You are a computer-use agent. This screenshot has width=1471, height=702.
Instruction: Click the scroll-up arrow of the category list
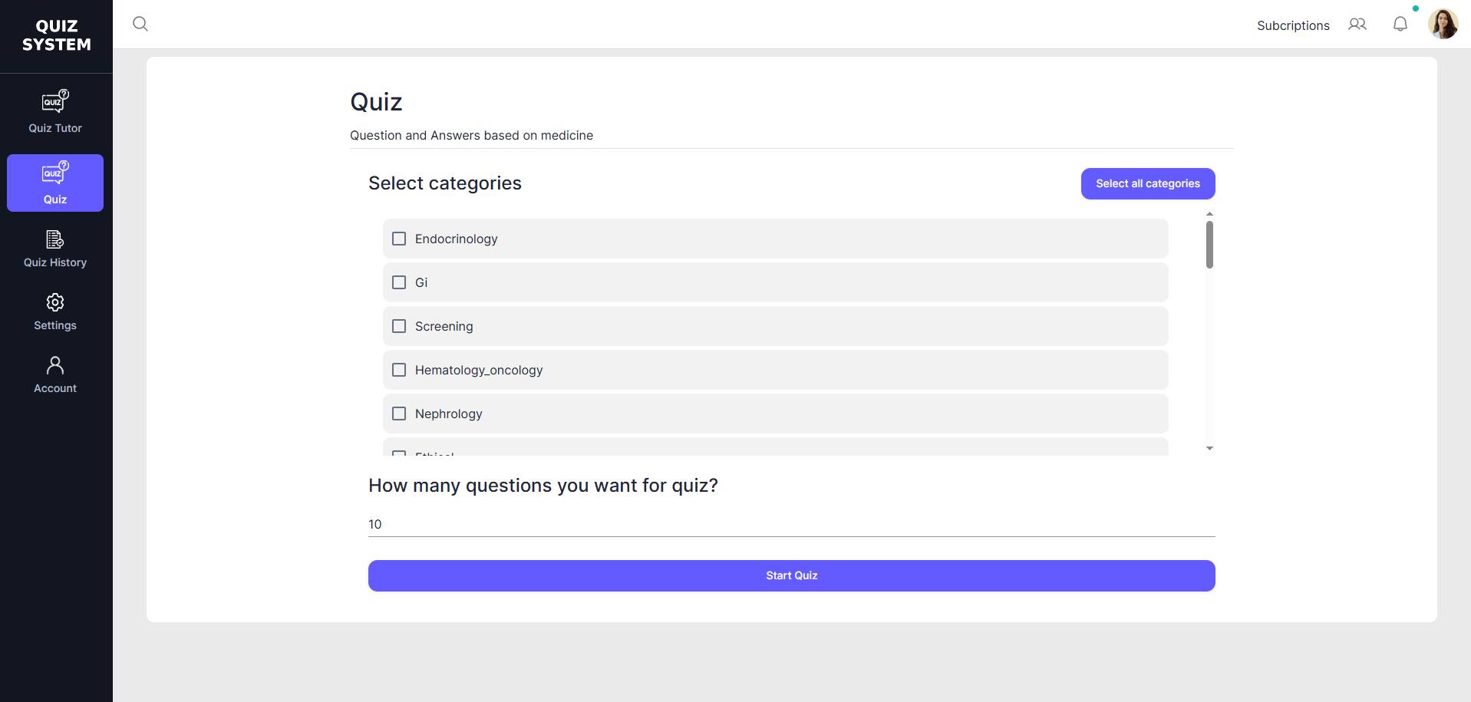[1209, 213]
